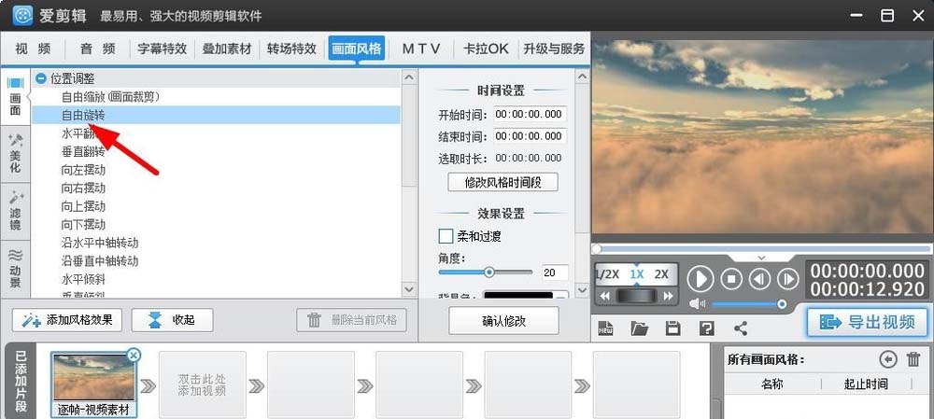The image size is (934, 419).
Task: Open the 视频 tab
Action: (x=33, y=49)
